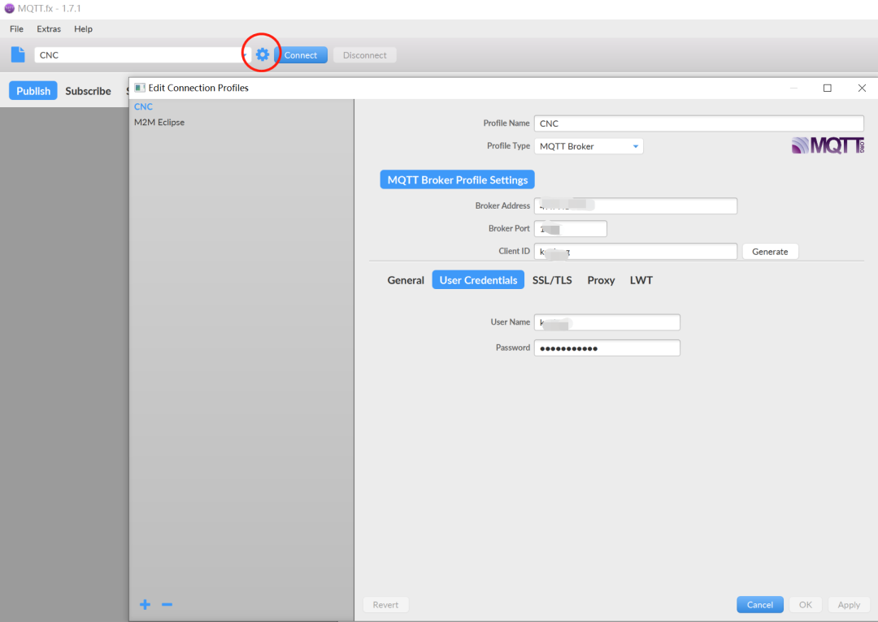Open connection settings gear icon

262,55
